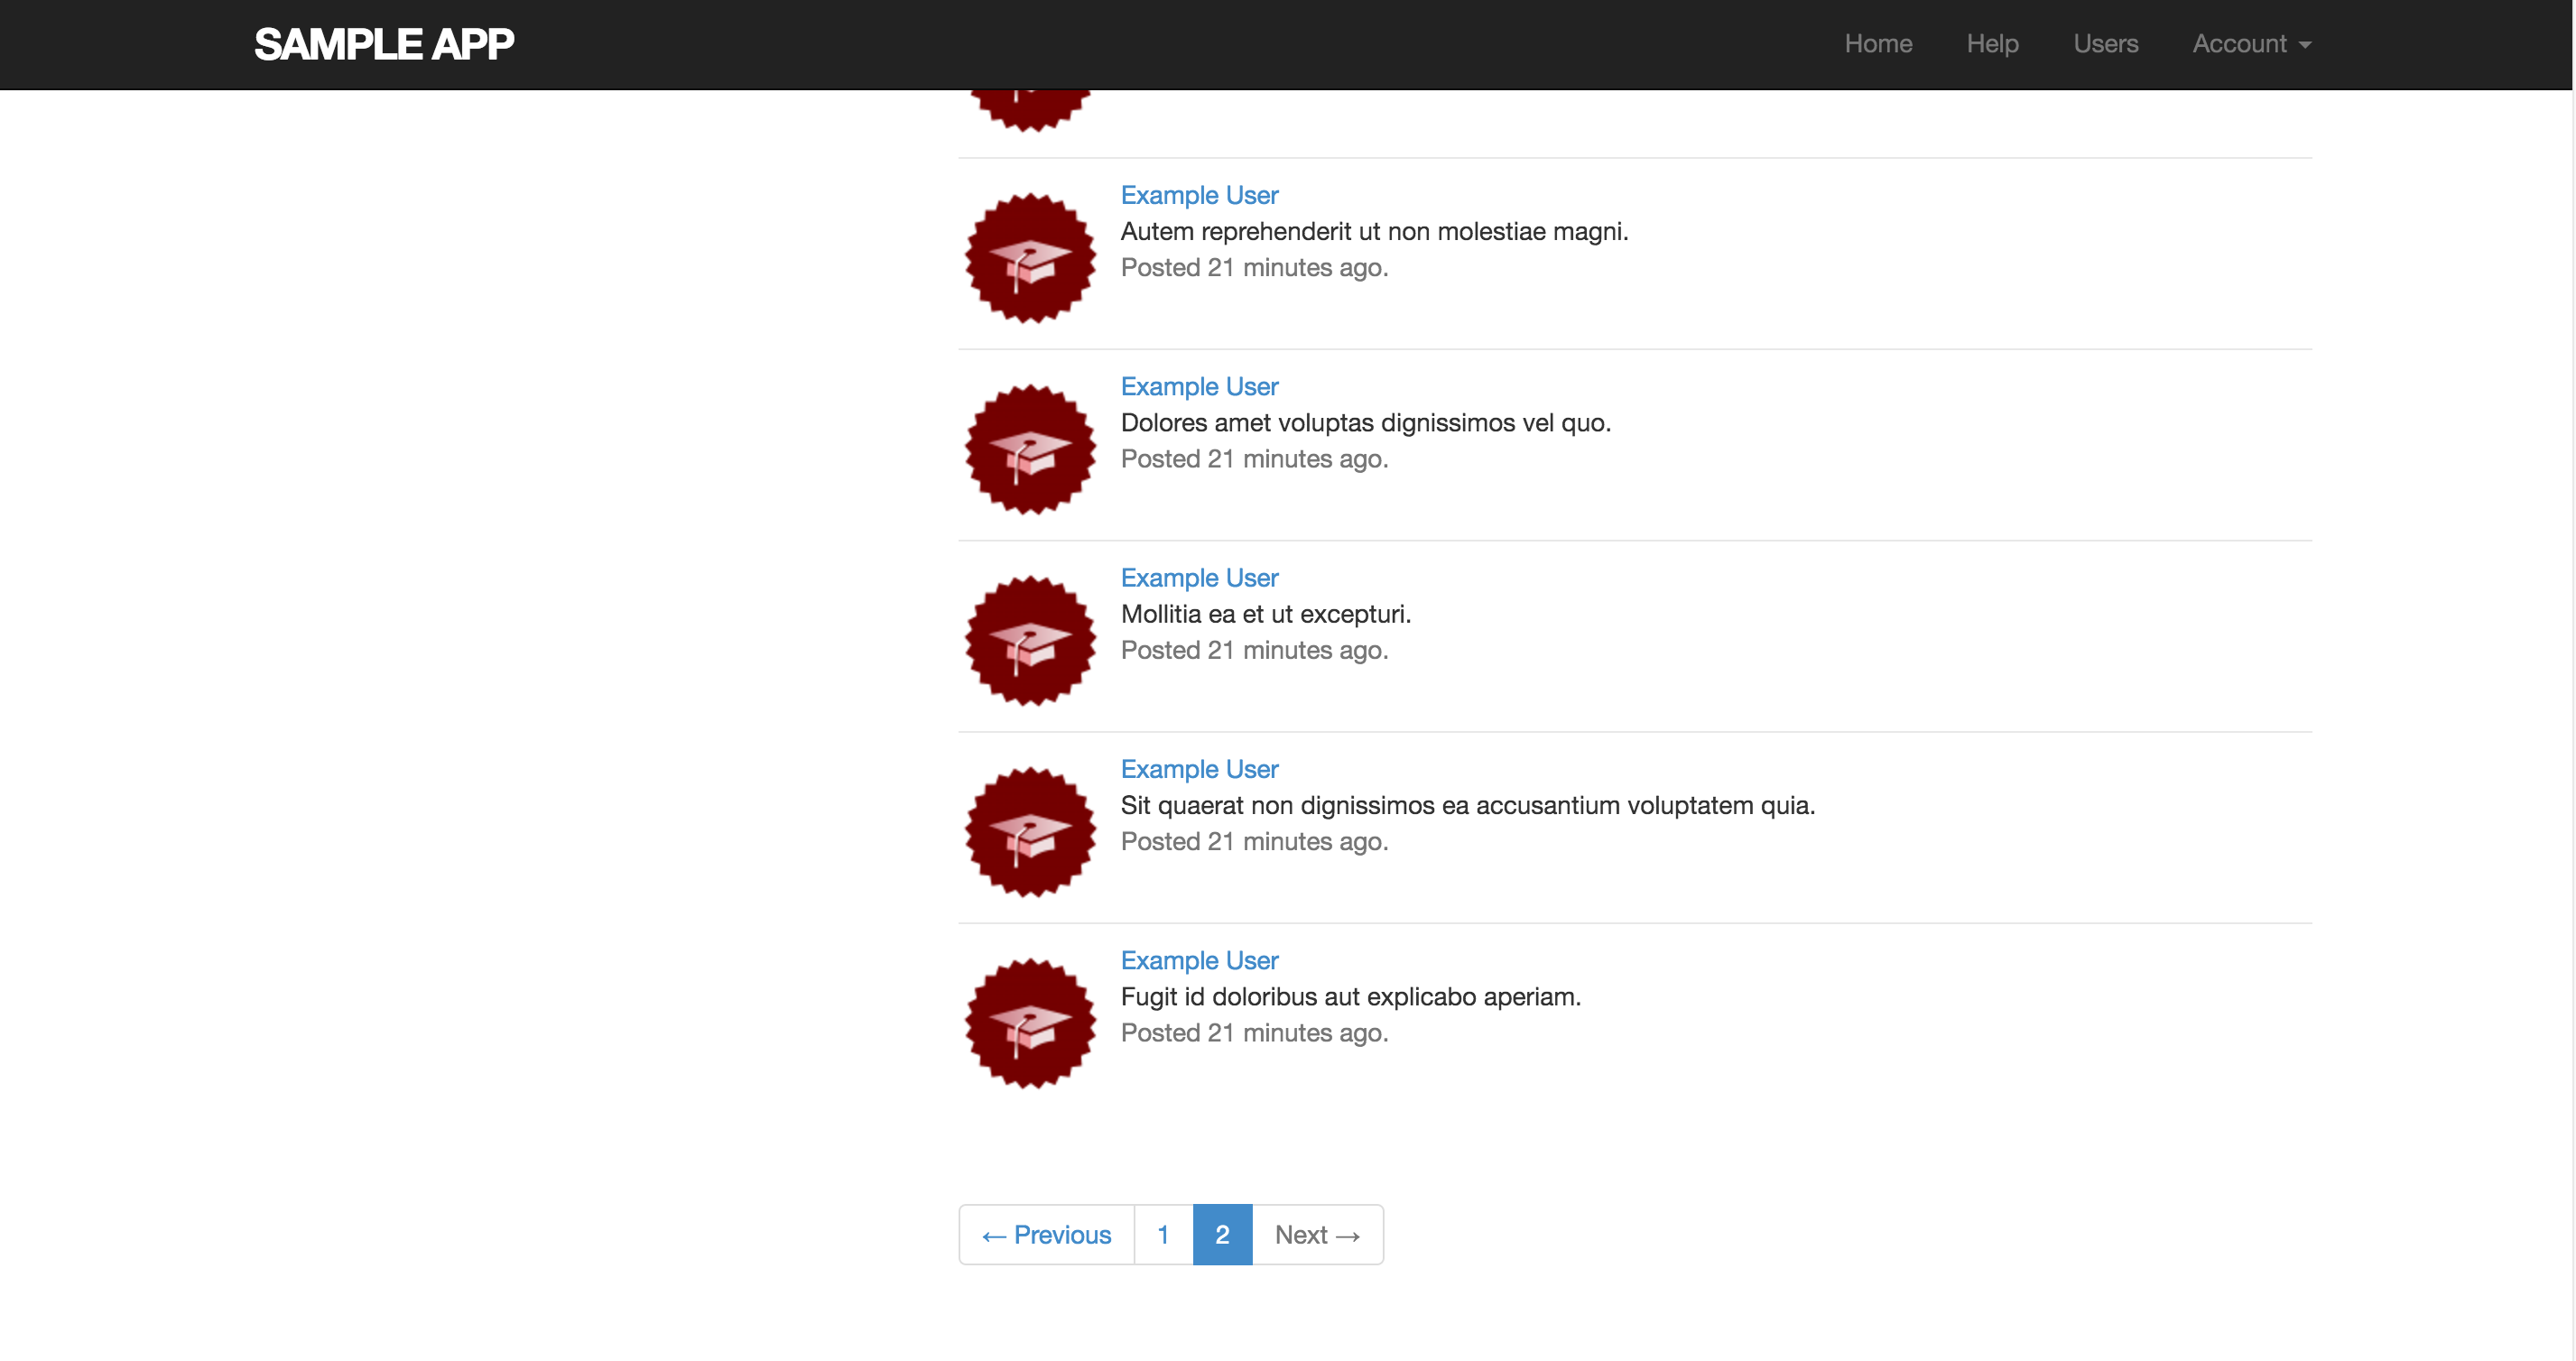
Task: Click partially hidden avatar below navbar
Action: pyautogui.click(x=1030, y=110)
